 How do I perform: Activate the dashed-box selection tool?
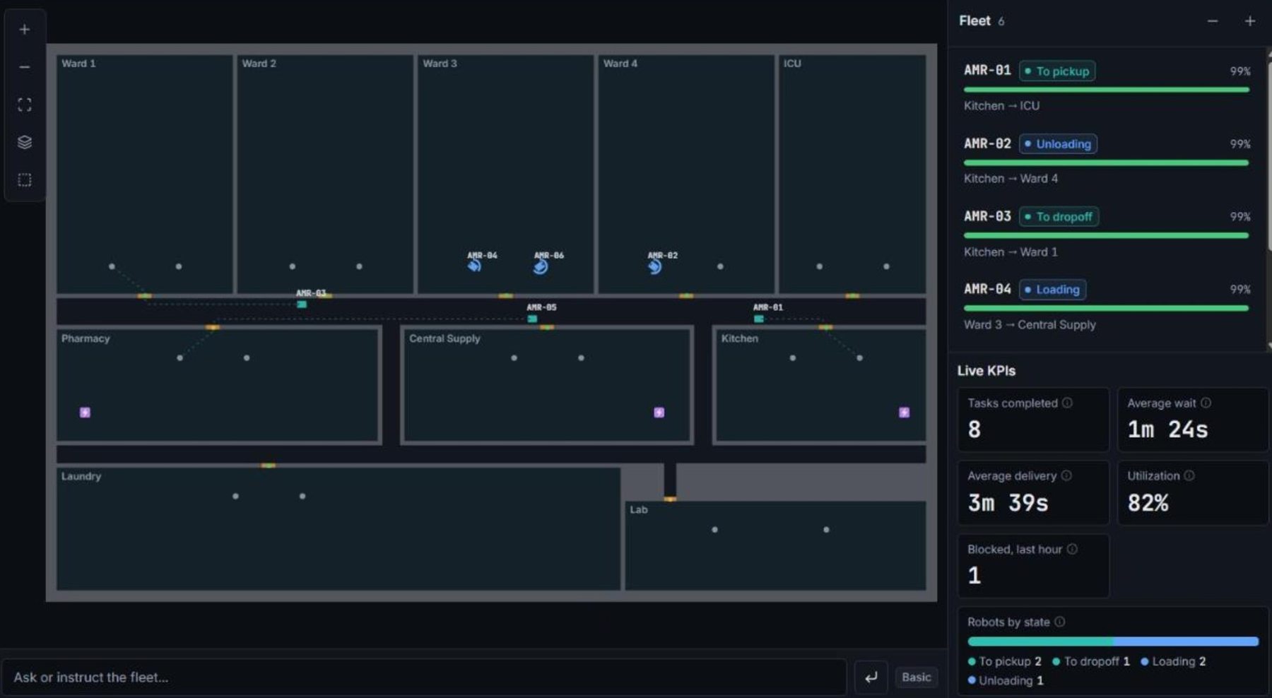tap(25, 180)
